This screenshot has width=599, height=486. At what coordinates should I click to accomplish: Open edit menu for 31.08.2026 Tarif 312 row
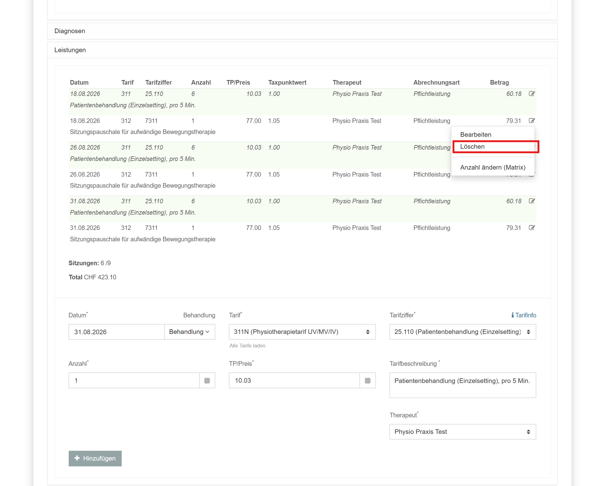tap(532, 228)
